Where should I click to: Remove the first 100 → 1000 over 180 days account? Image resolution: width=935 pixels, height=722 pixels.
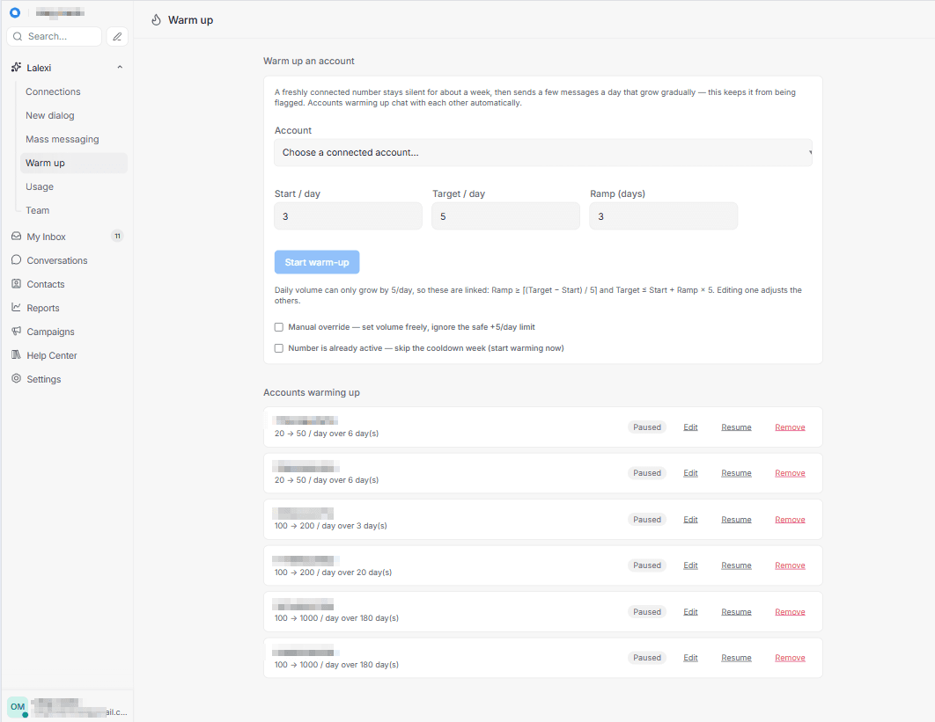tap(790, 612)
